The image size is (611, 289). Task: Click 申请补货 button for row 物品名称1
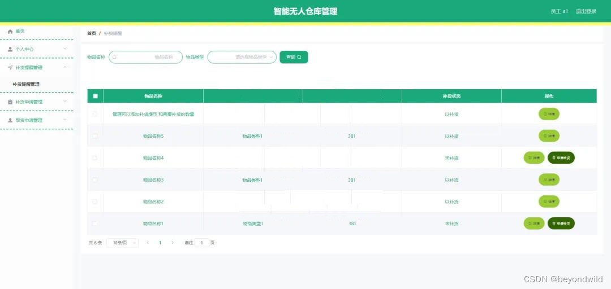(x=561, y=224)
